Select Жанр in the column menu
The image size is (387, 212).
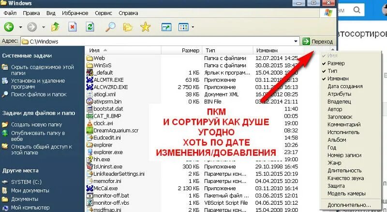tap(350, 163)
